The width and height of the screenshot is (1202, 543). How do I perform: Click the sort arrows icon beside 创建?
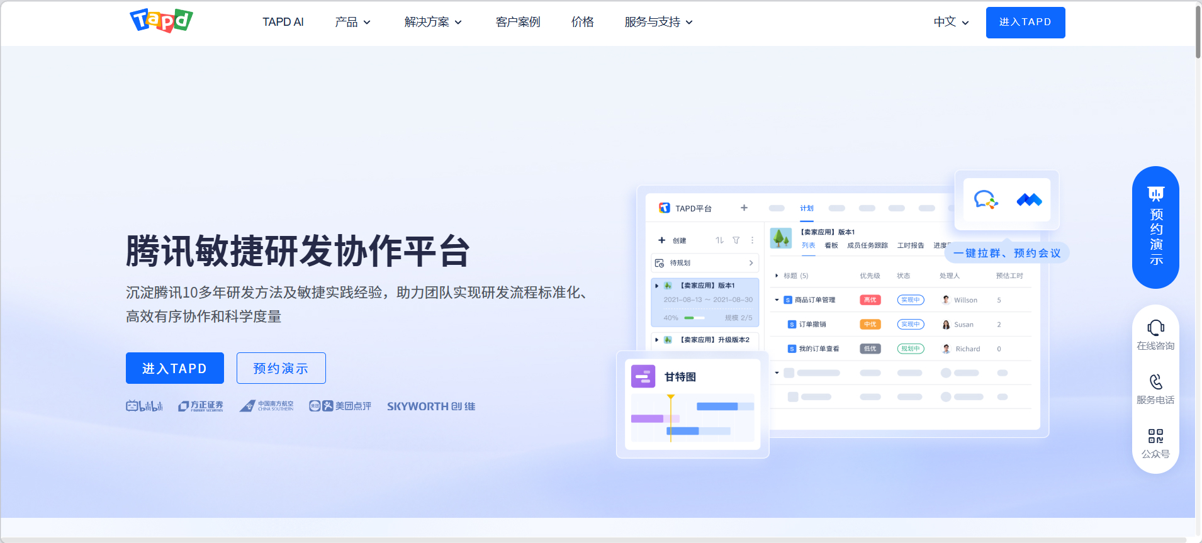click(719, 240)
